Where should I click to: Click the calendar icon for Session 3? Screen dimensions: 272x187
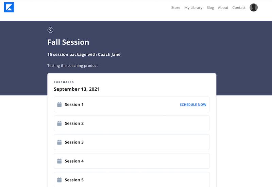[59, 142]
